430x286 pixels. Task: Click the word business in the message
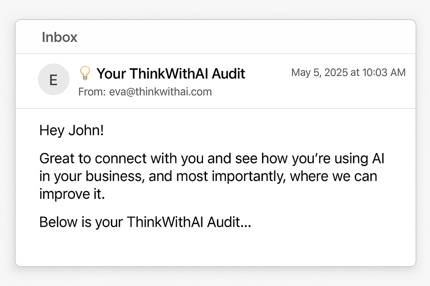(x=114, y=176)
